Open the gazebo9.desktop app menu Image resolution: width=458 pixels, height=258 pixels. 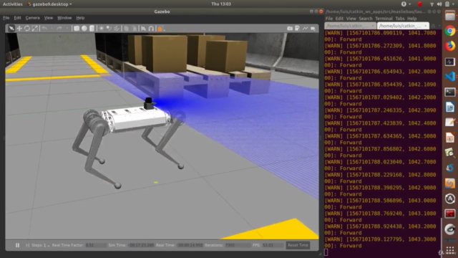[49, 4]
